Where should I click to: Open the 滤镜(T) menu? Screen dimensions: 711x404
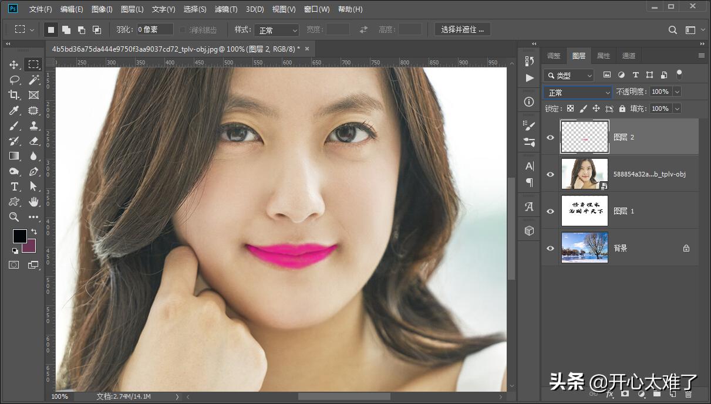[x=226, y=9]
